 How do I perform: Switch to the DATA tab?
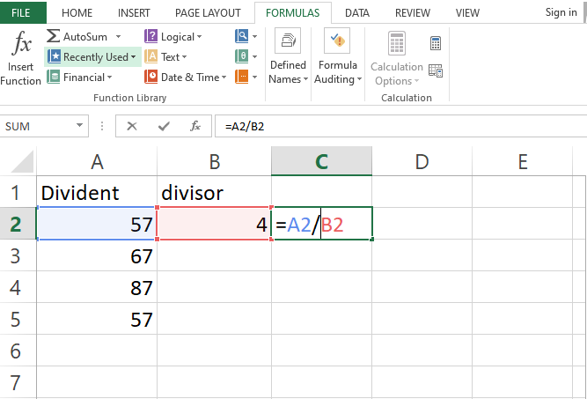pos(357,13)
